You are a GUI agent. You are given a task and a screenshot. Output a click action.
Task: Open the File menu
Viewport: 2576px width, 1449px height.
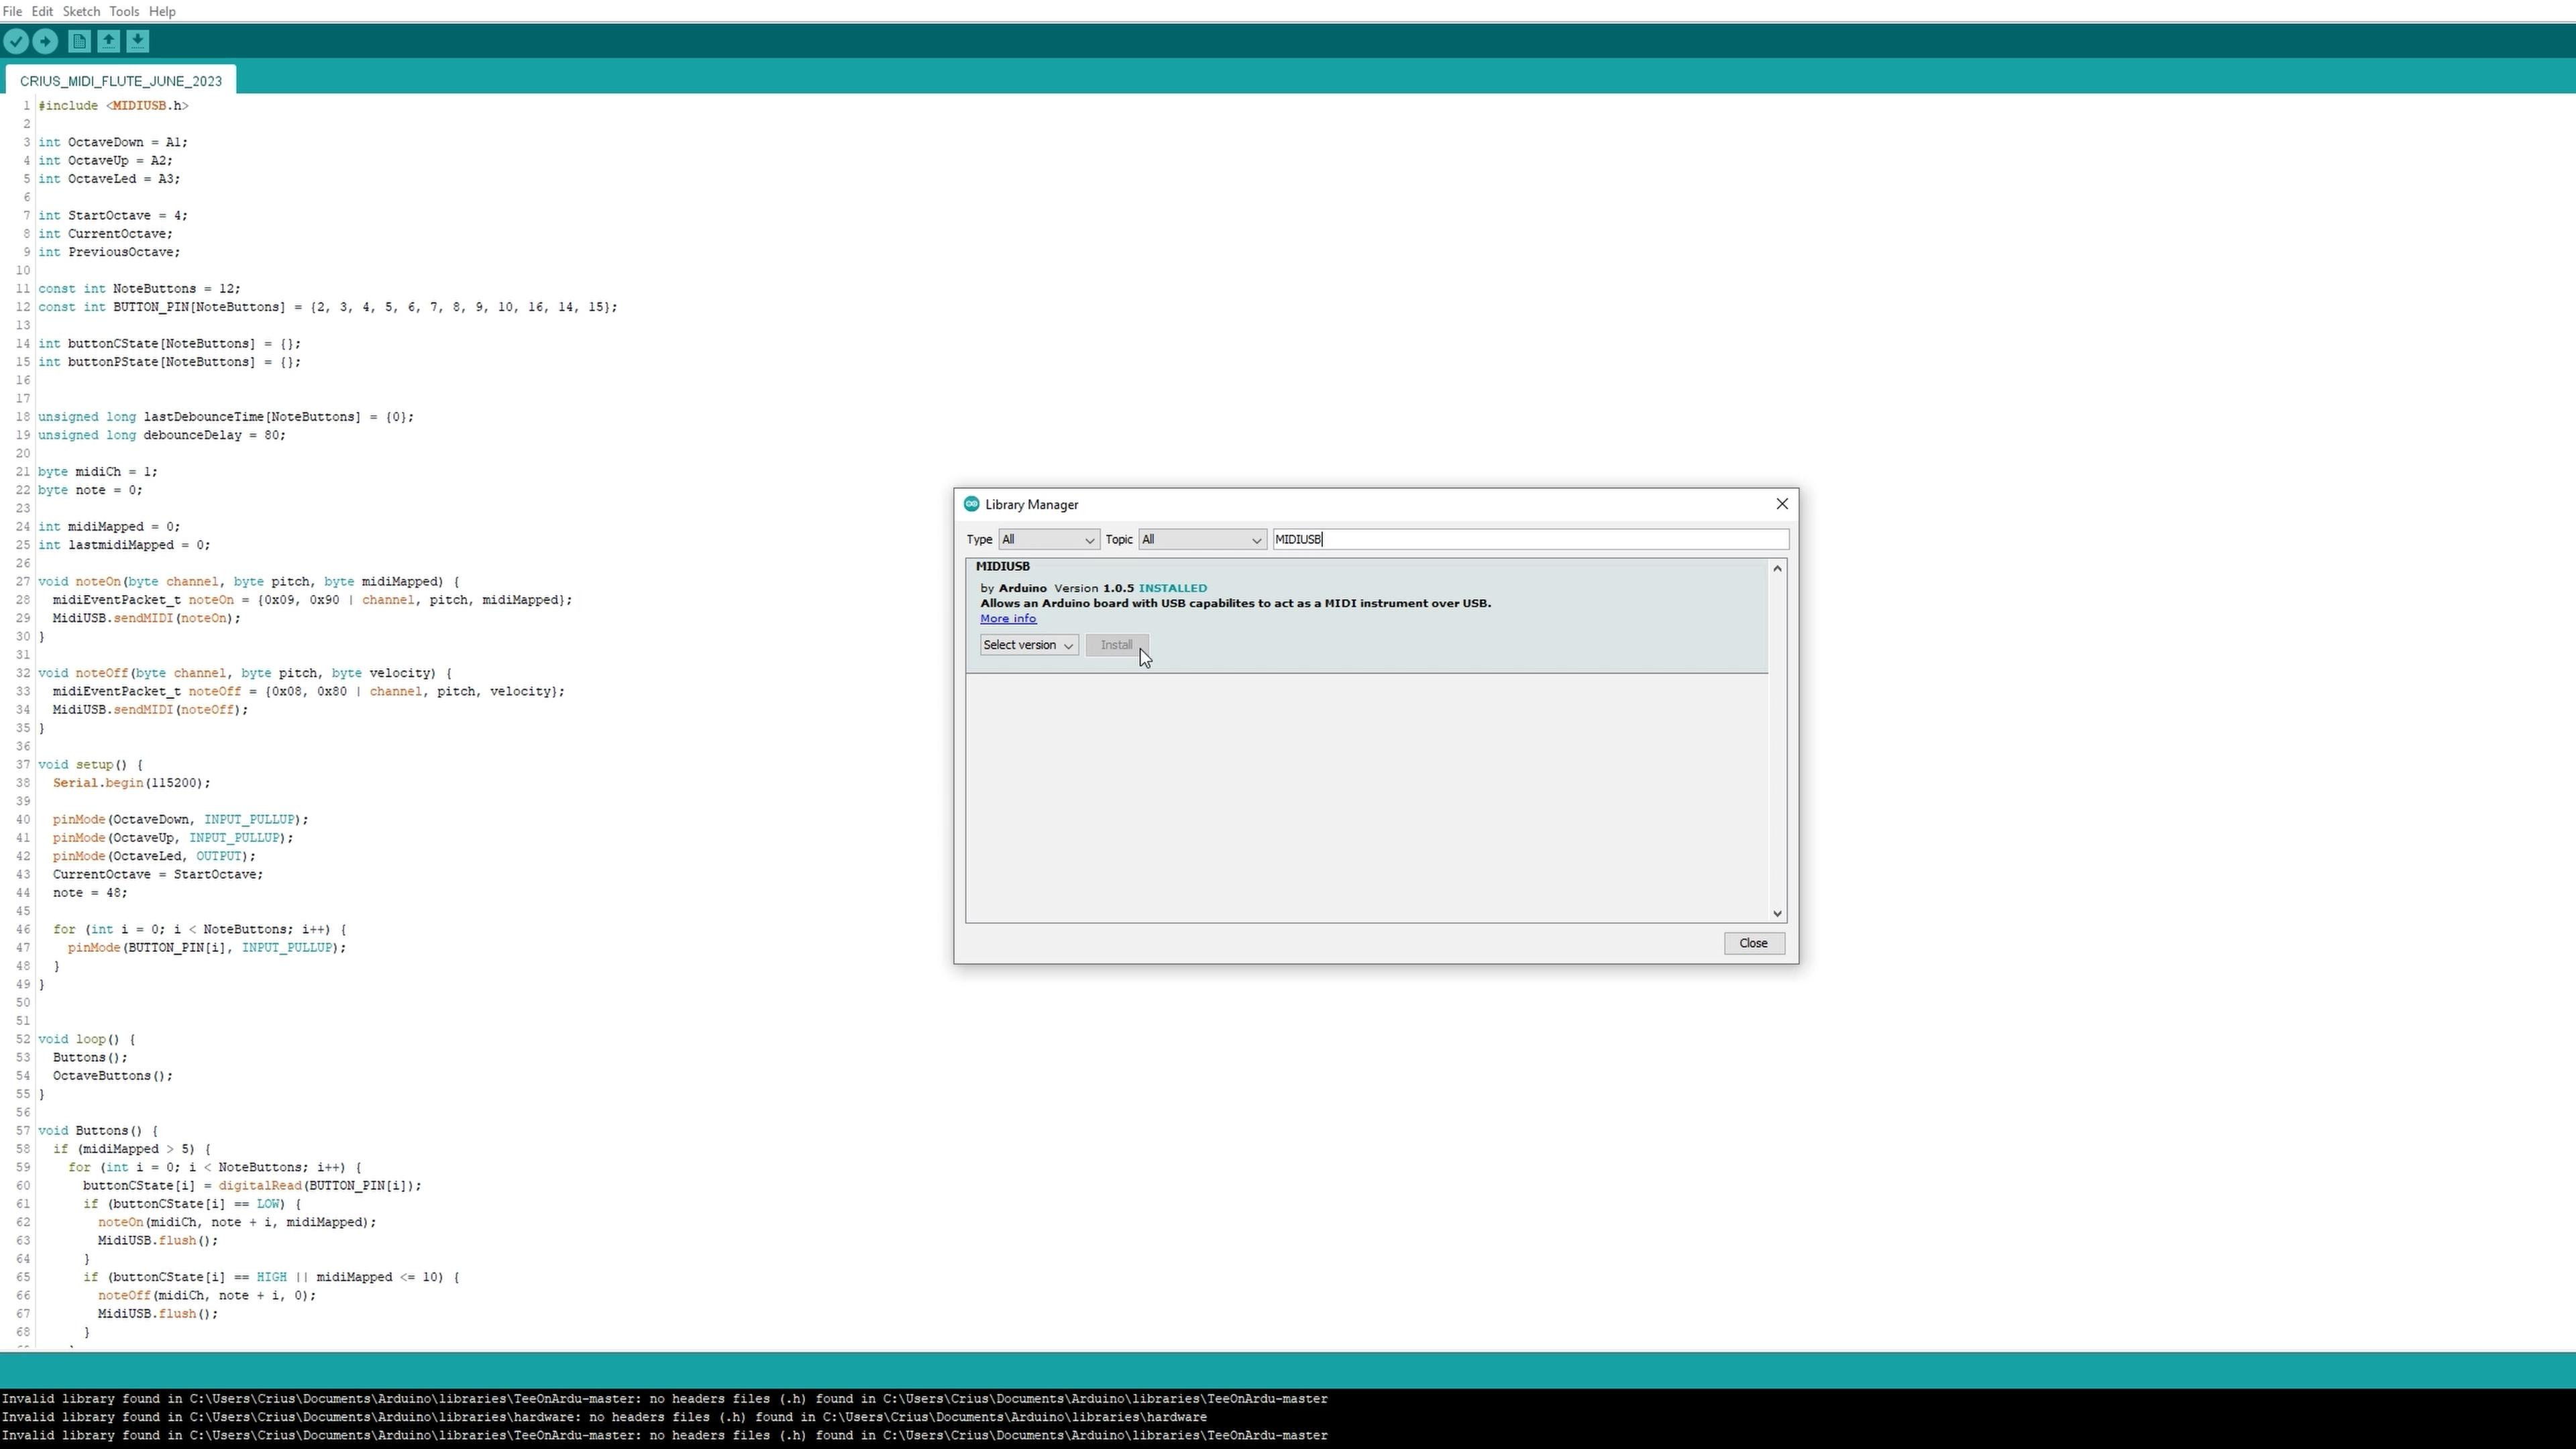12,11
